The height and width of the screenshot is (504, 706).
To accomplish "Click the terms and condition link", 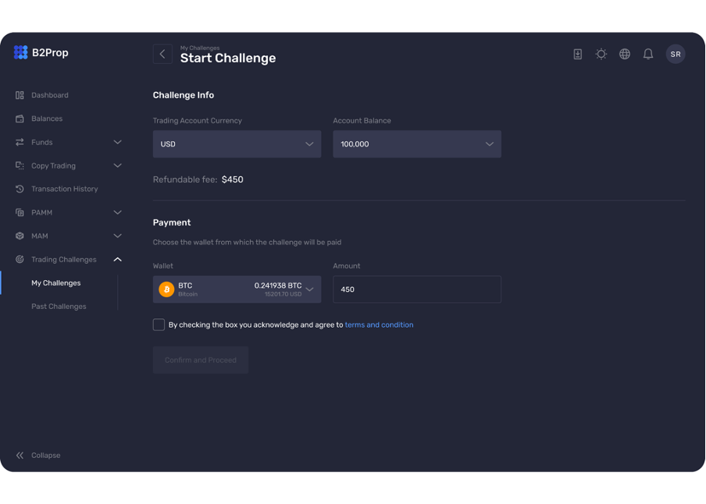I will point(379,325).
